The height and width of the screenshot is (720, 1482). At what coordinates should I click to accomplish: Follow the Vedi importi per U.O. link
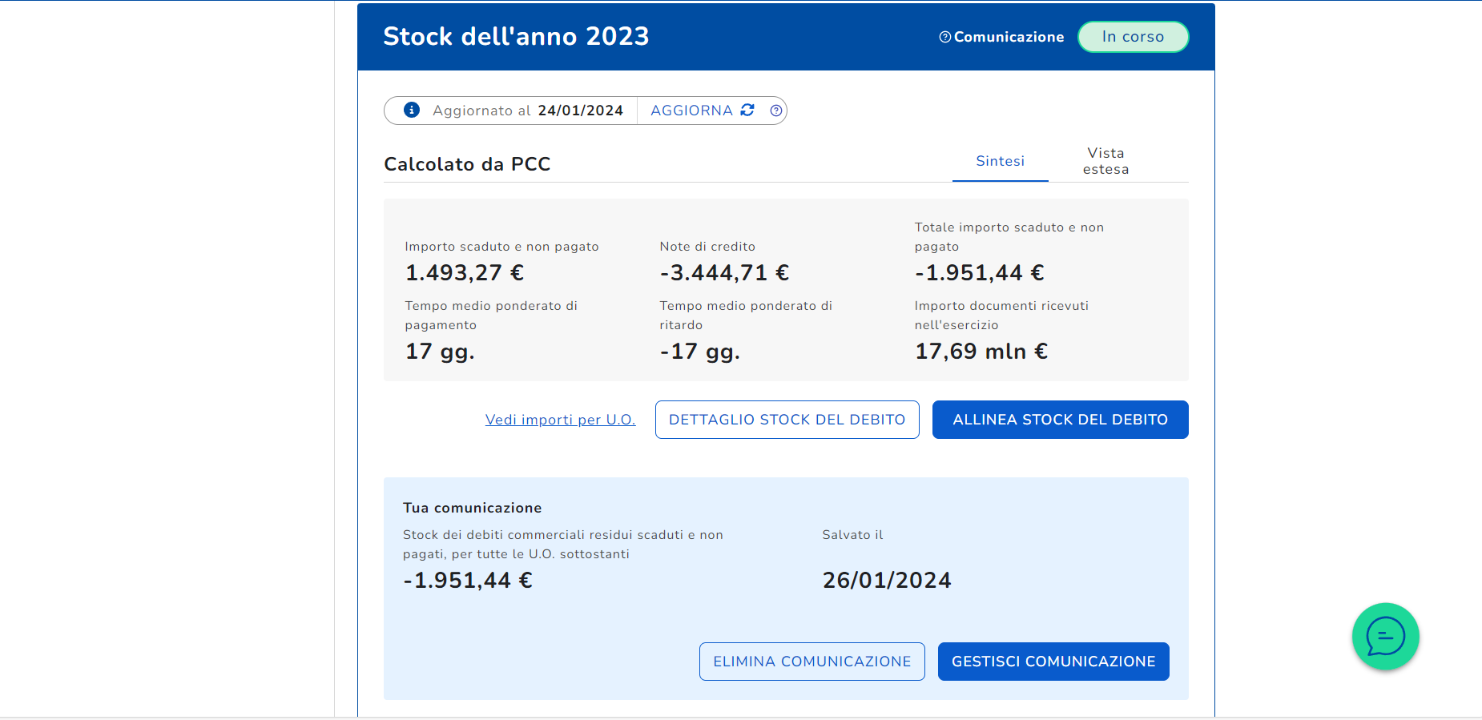[560, 420]
